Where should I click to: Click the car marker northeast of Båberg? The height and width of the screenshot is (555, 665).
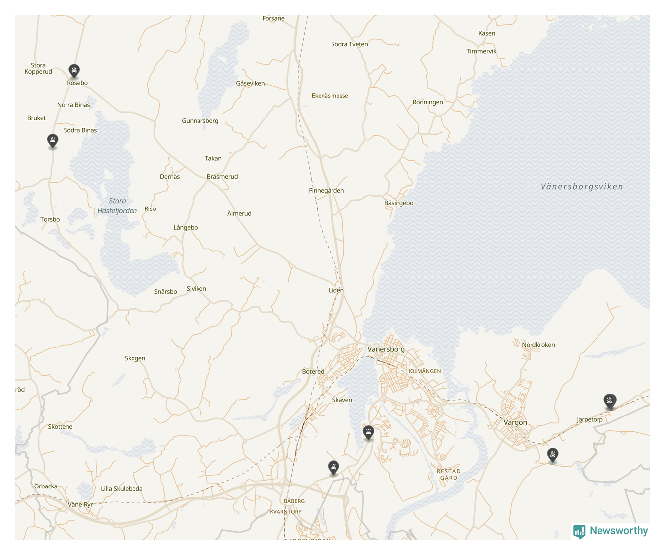[x=333, y=467]
